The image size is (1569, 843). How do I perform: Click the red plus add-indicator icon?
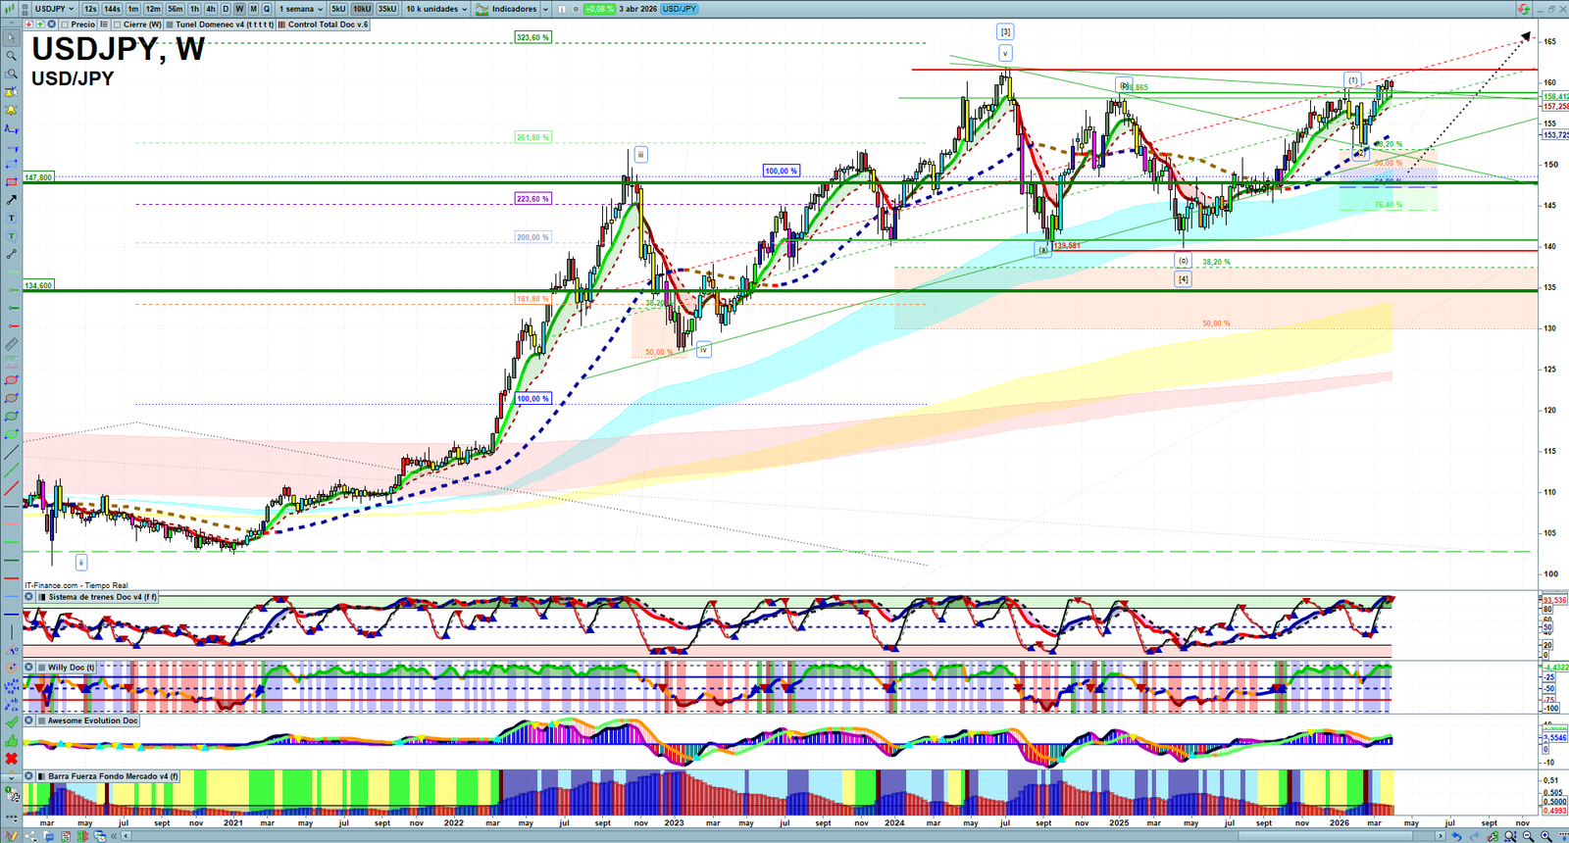point(30,25)
